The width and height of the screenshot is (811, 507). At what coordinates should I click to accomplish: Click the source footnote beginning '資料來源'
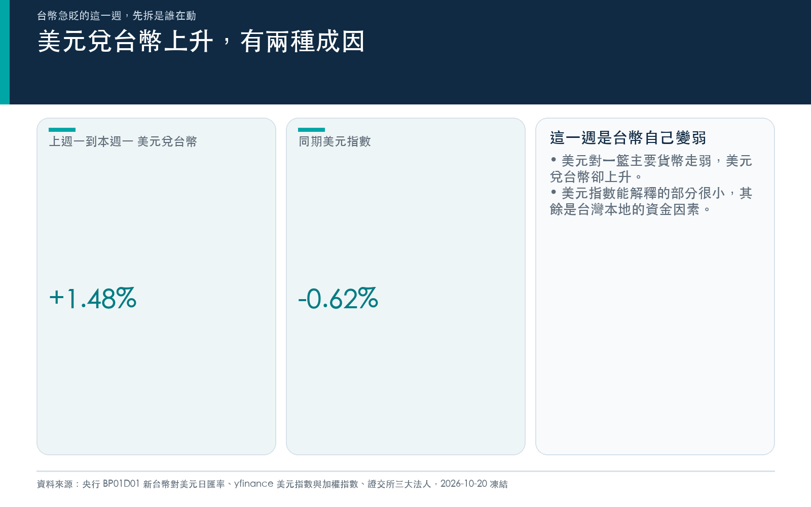click(272, 484)
